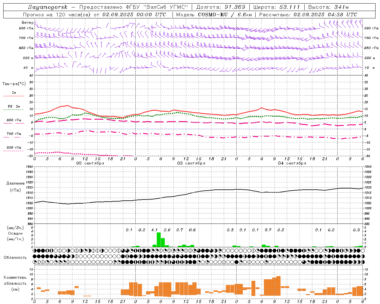Click the 'Td 2м' legend label
The image size is (380, 304).
tap(14, 106)
